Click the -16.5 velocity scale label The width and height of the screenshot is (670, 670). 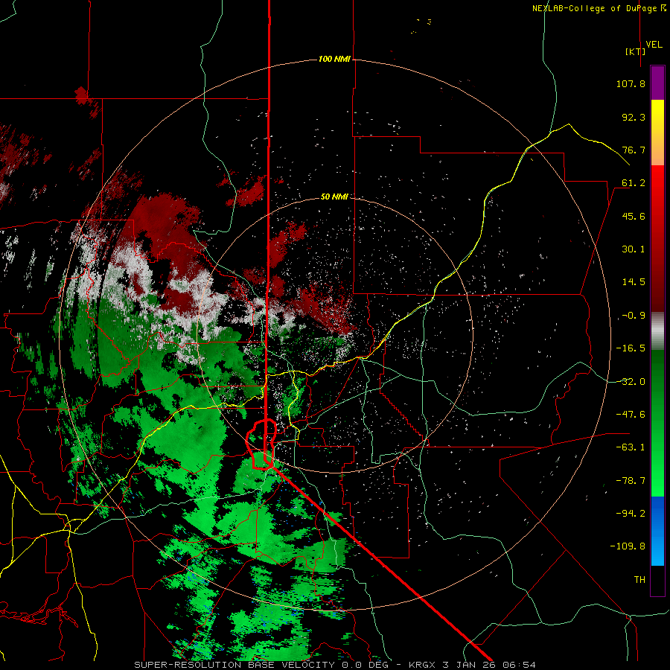pos(631,348)
